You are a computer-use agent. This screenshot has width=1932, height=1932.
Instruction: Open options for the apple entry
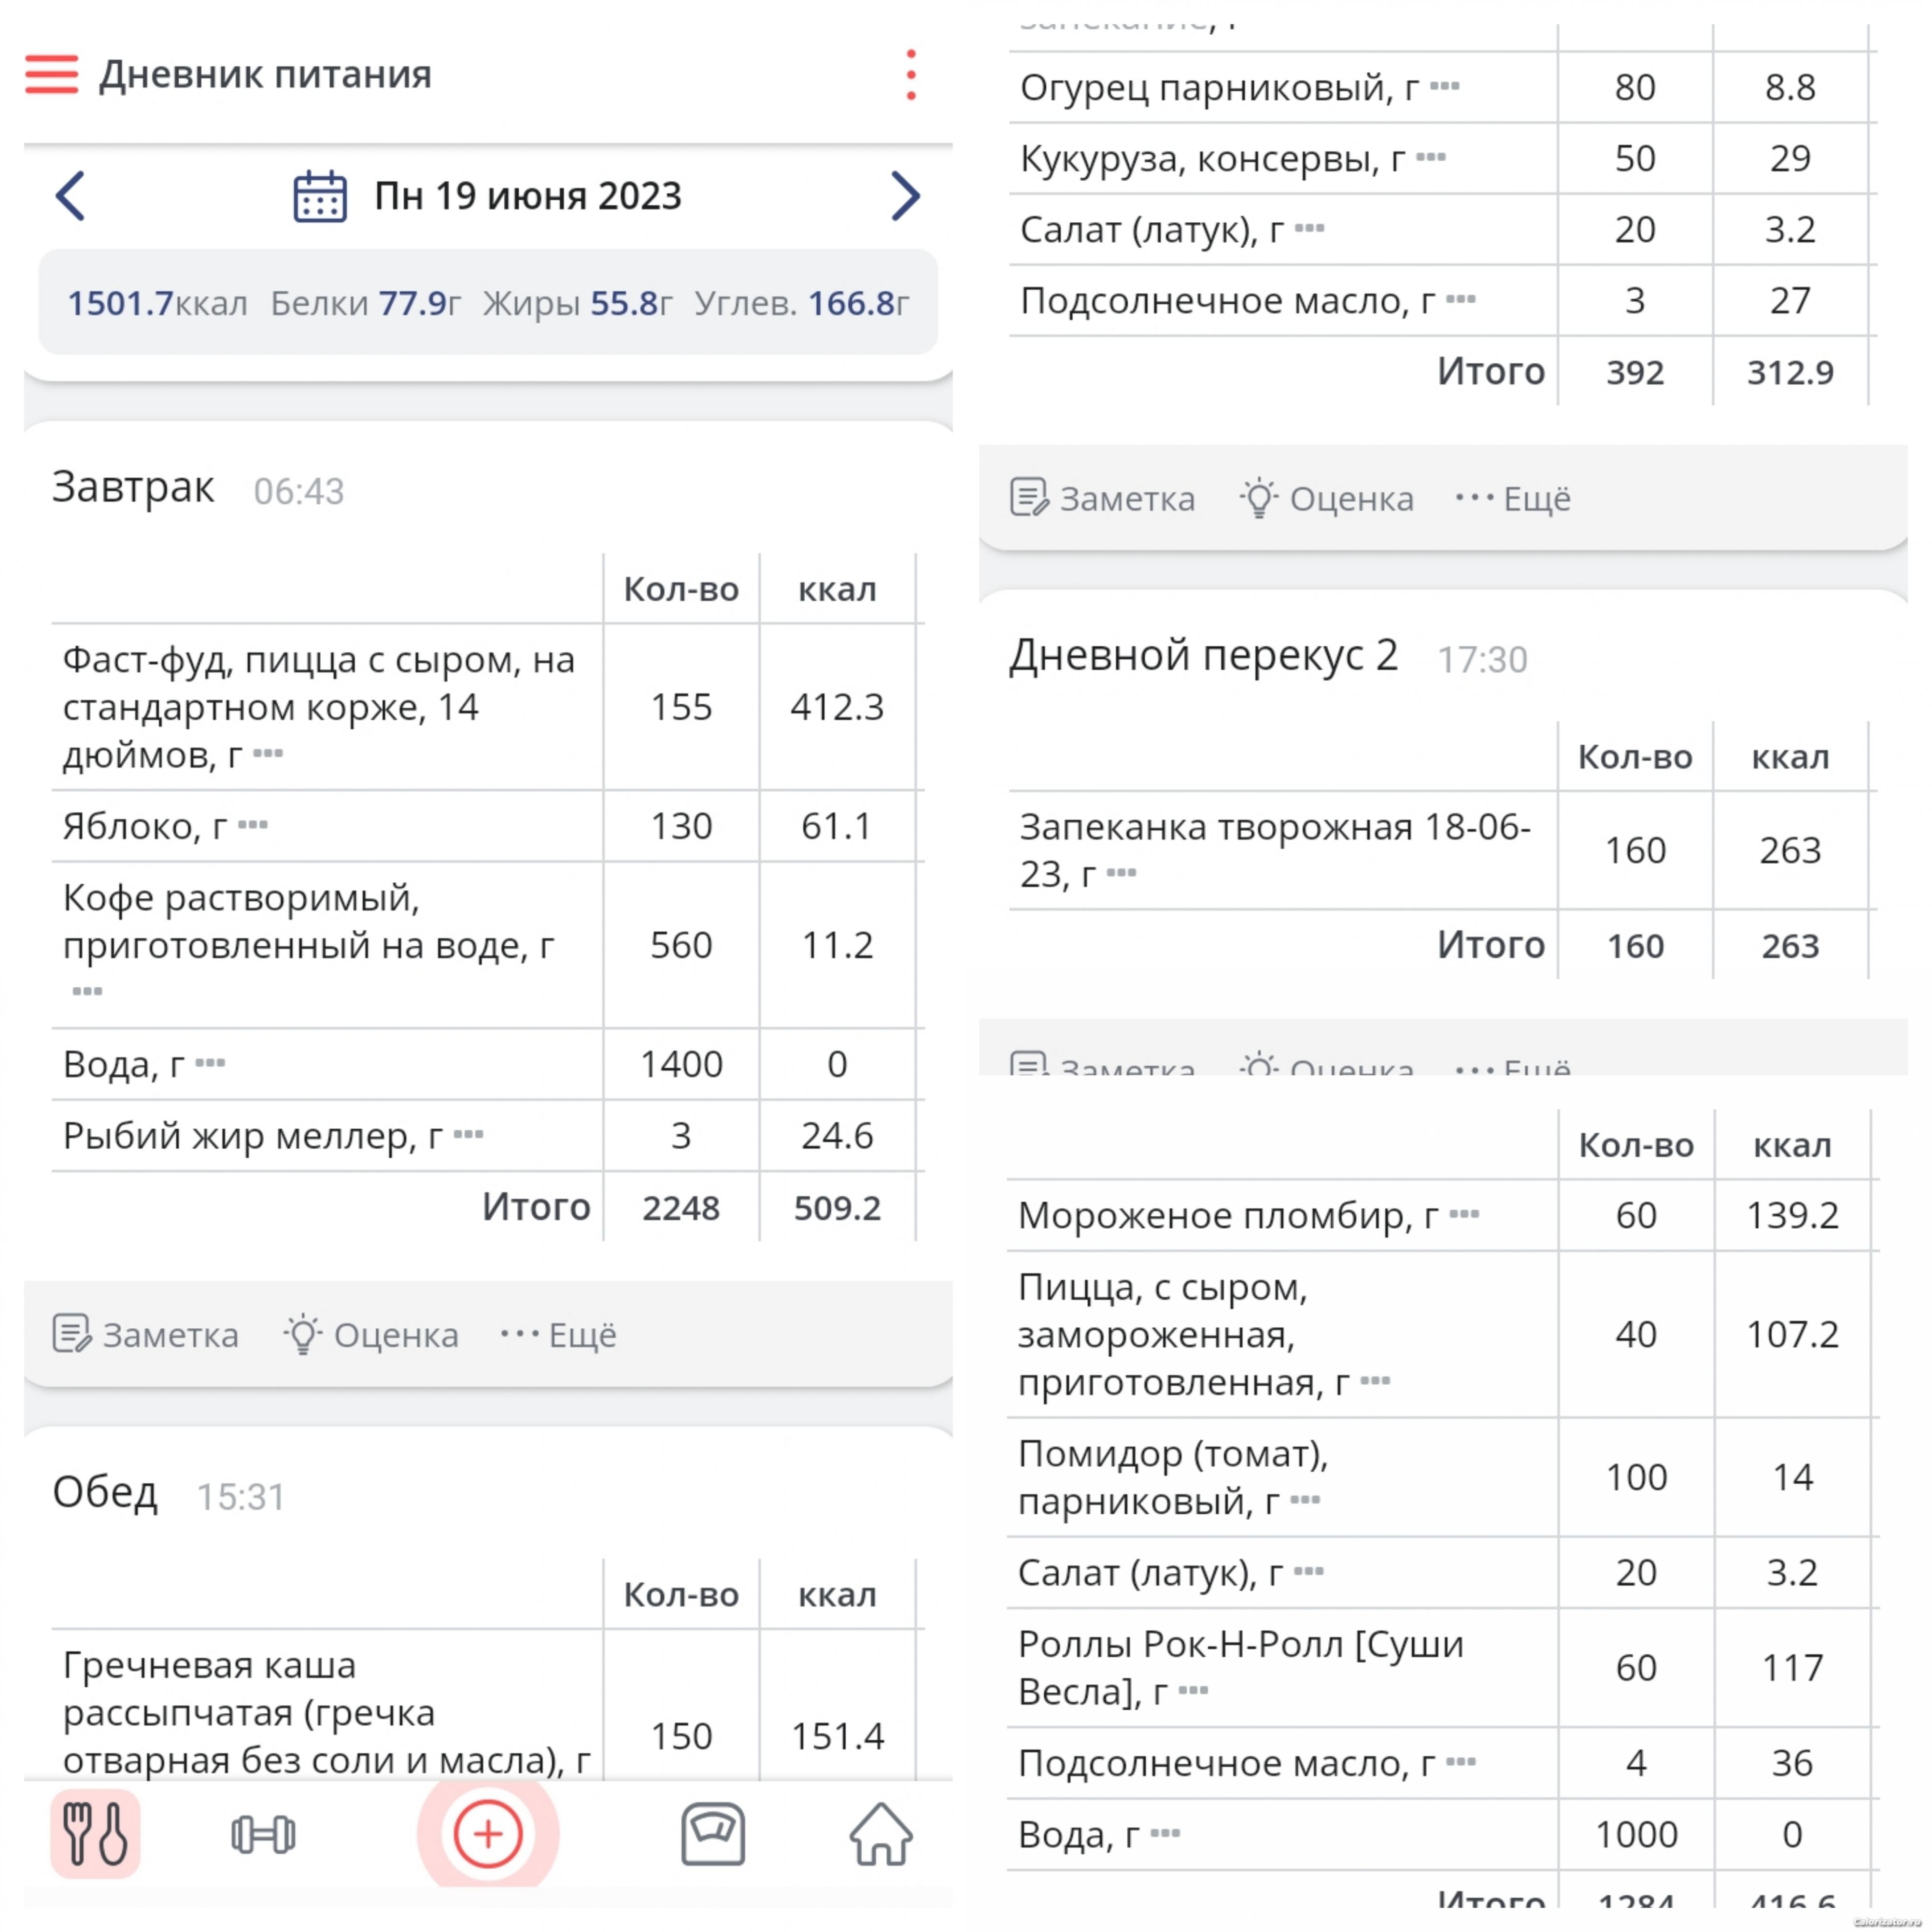(253, 825)
